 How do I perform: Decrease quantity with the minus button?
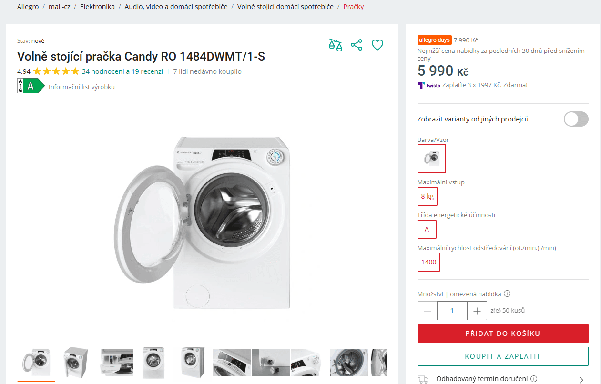click(428, 311)
